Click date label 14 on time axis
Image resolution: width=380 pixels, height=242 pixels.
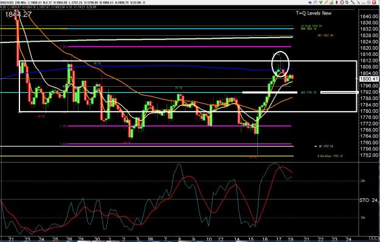coord(237,240)
